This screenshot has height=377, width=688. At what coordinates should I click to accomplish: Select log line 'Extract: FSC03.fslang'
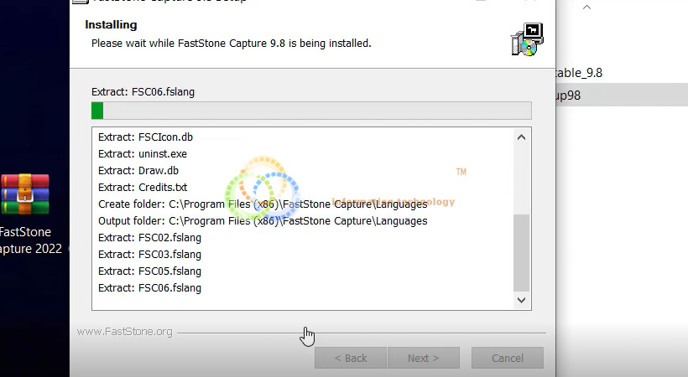[x=149, y=254]
